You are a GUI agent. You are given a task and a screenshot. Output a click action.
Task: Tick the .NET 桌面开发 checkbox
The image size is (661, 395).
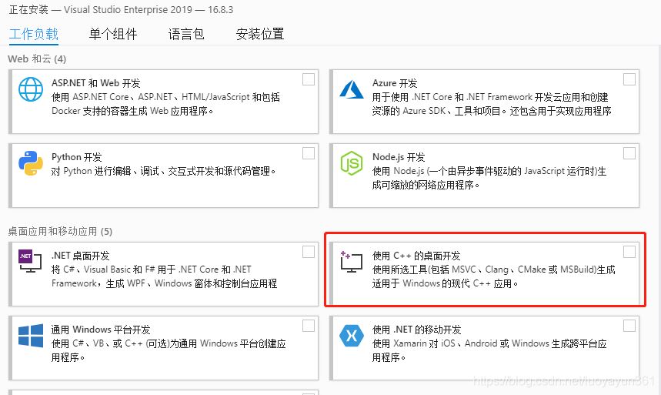point(309,252)
